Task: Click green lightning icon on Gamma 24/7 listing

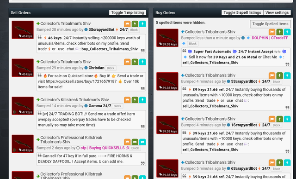Action: pyautogui.click(x=135, y=100)
